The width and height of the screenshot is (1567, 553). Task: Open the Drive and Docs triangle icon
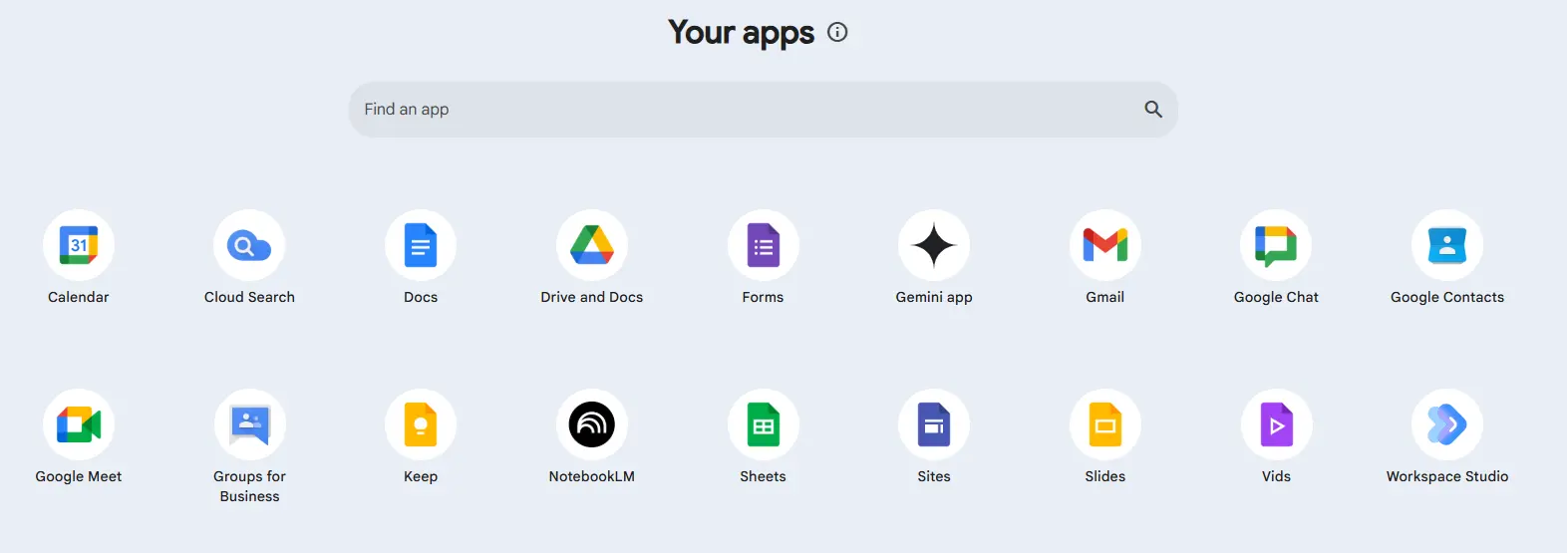pyautogui.click(x=592, y=245)
